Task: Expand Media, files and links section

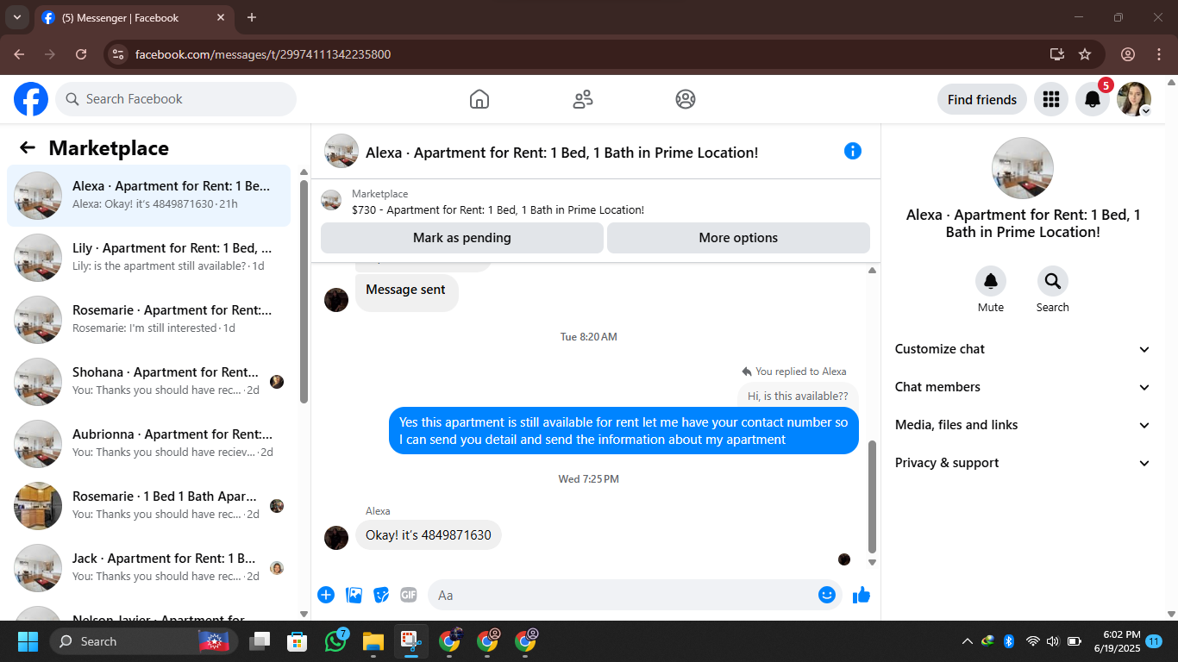Action: point(1023,425)
